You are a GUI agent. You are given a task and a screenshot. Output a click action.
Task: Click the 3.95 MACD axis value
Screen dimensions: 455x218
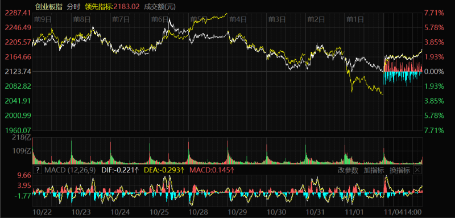24,186
